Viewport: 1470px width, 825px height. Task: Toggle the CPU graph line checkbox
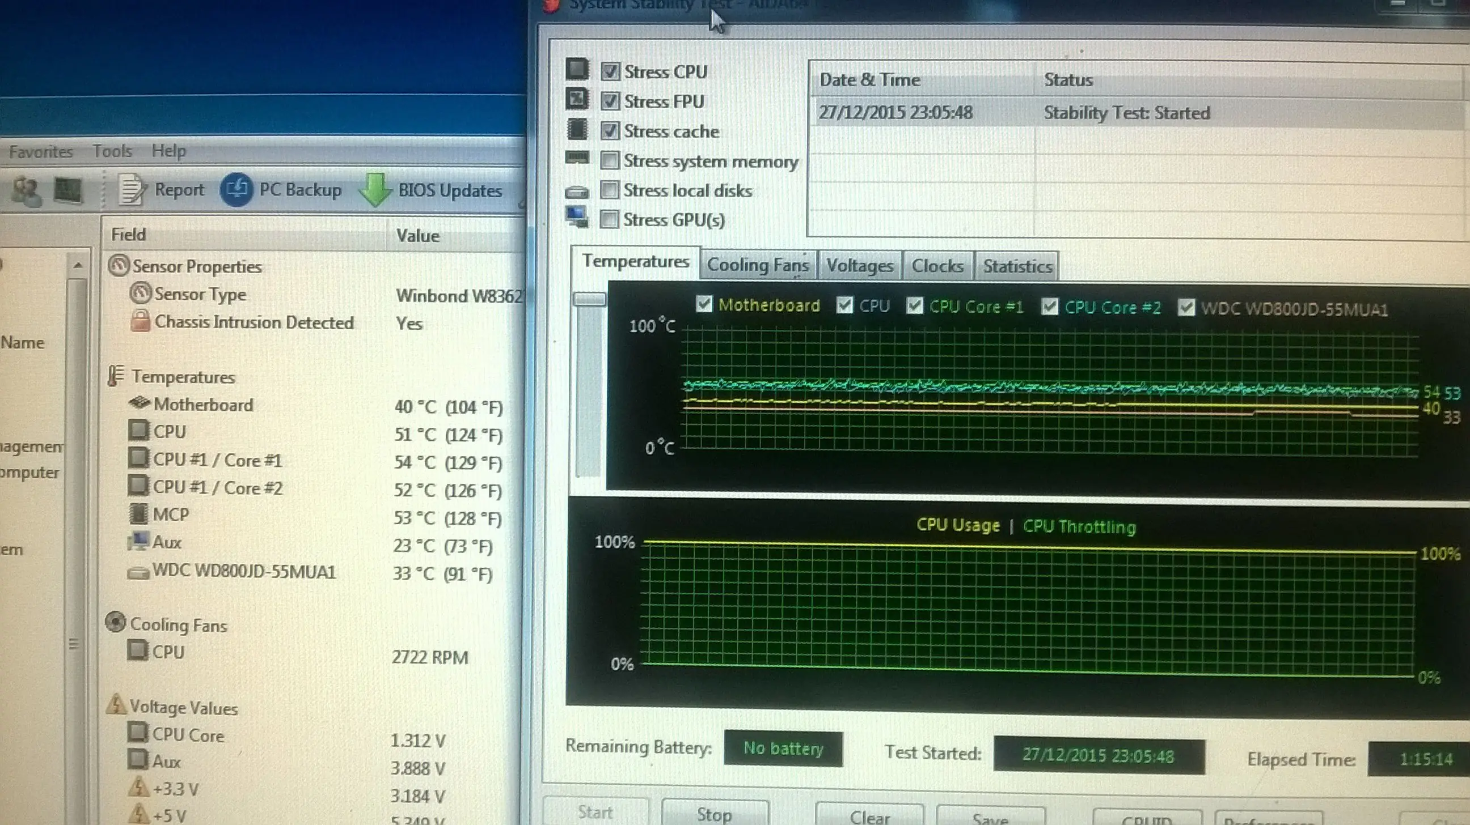[845, 305]
